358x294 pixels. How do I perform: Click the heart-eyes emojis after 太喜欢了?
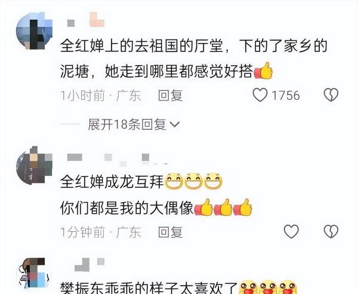pyautogui.click(x=268, y=287)
